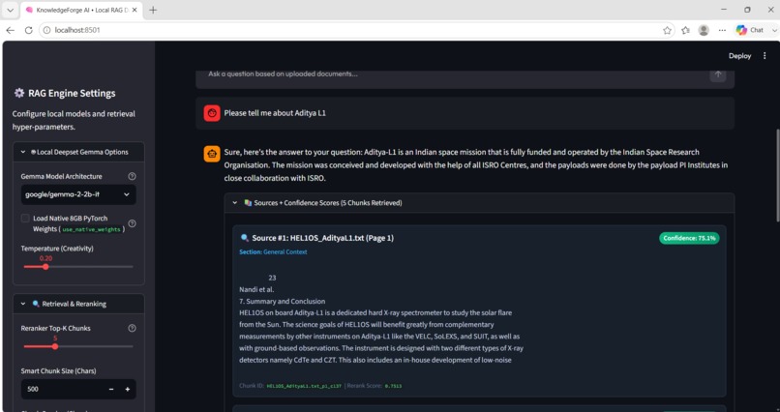Collapse the Retrieval & Reranking section

pyautogui.click(x=78, y=304)
